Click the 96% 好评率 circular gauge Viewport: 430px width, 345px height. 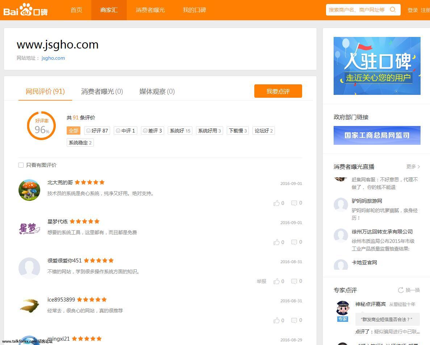coord(41,126)
